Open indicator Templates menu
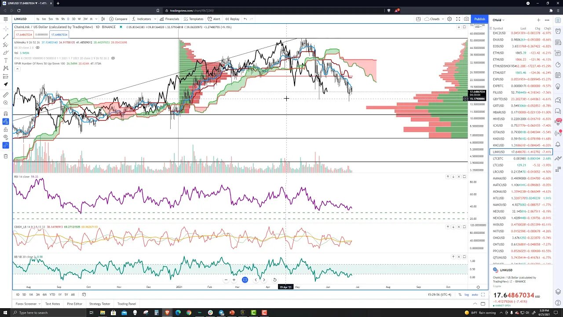563x317 pixels. point(193,19)
